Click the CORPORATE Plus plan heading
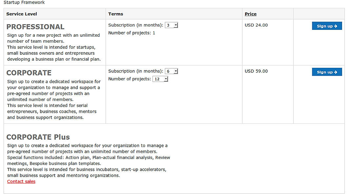 38,137
